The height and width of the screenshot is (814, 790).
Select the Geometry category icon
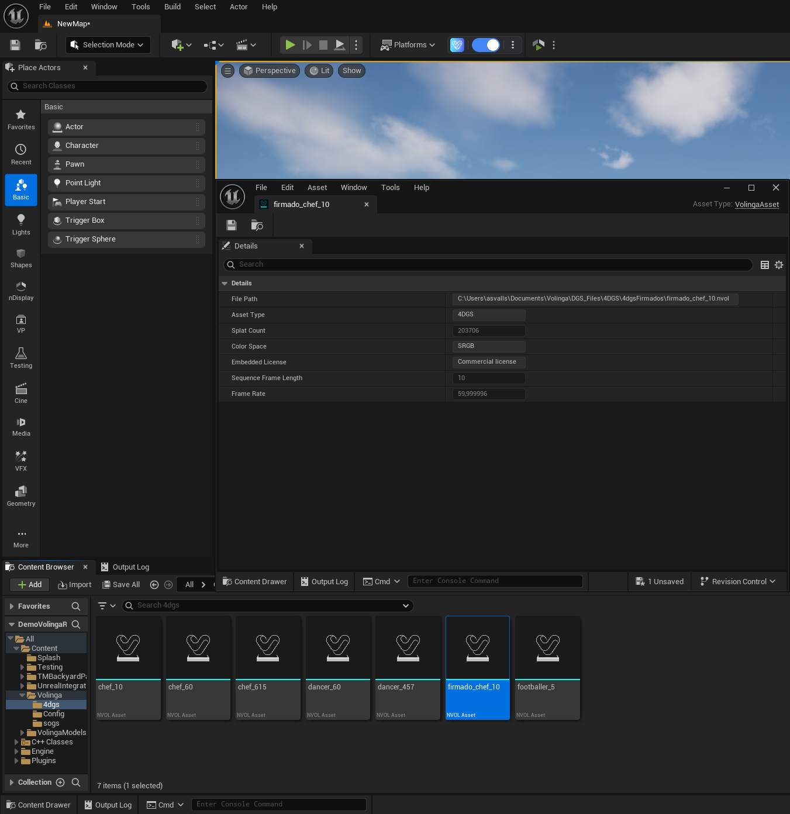coord(21,496)
